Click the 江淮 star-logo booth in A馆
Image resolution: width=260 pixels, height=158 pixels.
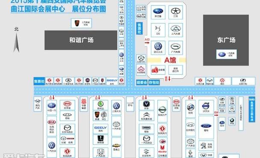coord(176,12)
